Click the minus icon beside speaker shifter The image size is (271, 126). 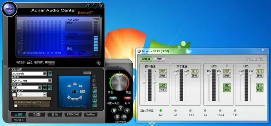tap(94, 85)
